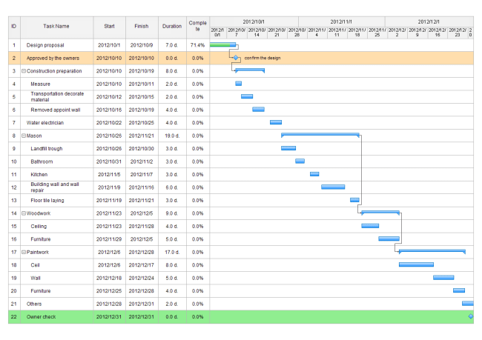Image resolution: width=482 pixels, height=340 pixels.
Task: Click the Task Name column header
Action: pos(56,26)
